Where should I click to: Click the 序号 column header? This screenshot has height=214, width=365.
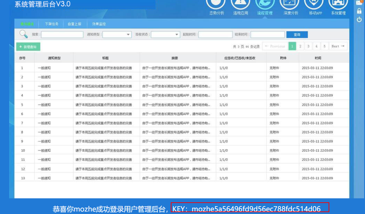[22, 58]
